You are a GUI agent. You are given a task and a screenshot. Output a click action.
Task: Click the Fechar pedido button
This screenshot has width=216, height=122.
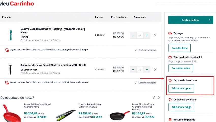(x=191, y=20)
